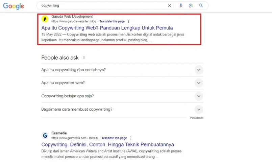Clear the search query with the X icon

(x=170, y=6)
